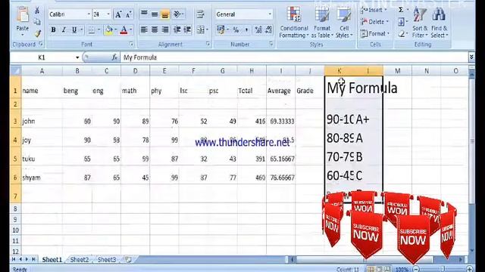
Task: Switch to Sheet1 tab
Action: coord(52,260)
